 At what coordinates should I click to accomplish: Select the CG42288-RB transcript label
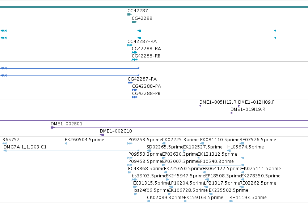pyautogui.click(x=146, y=56)
